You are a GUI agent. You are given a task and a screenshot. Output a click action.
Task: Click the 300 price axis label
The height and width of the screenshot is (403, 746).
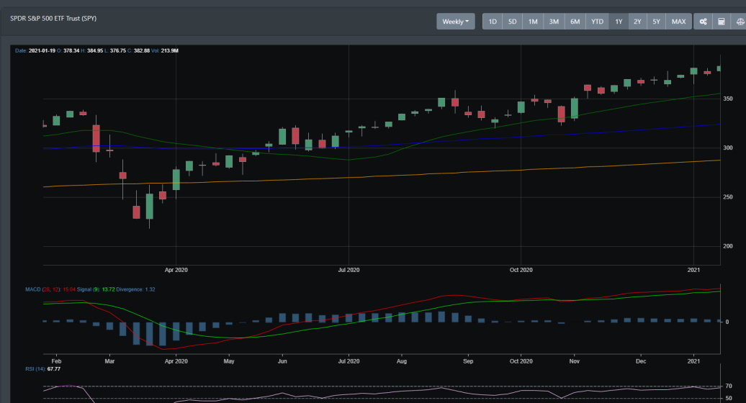pyautogui.click(x=727, y=148)
